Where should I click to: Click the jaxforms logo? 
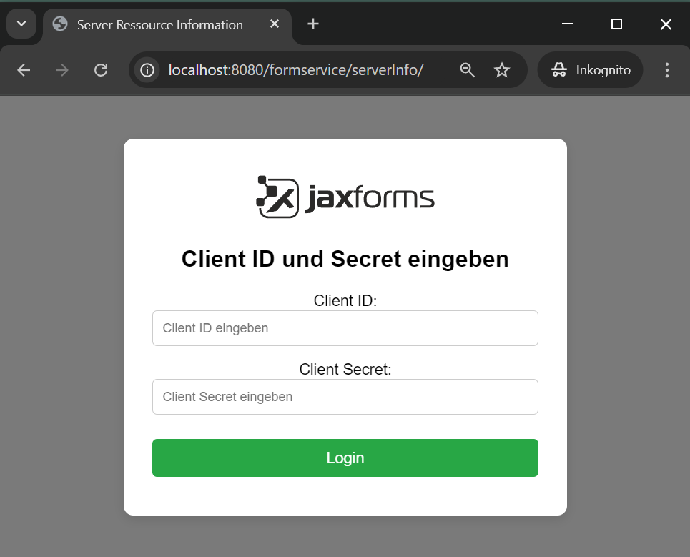[345, 197]
